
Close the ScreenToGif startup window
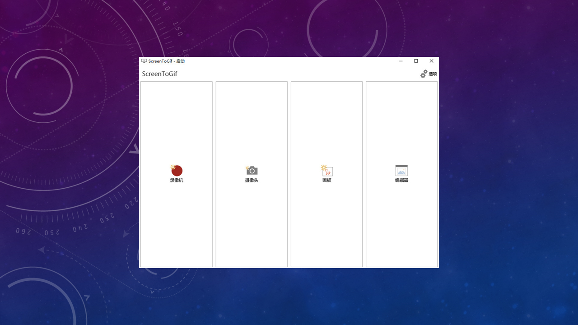(431, 61)
